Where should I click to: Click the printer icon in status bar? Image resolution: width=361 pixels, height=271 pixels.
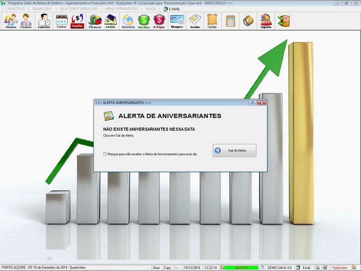318,267
